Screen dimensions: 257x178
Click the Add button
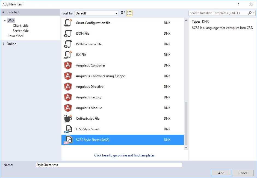click(221, 173)
